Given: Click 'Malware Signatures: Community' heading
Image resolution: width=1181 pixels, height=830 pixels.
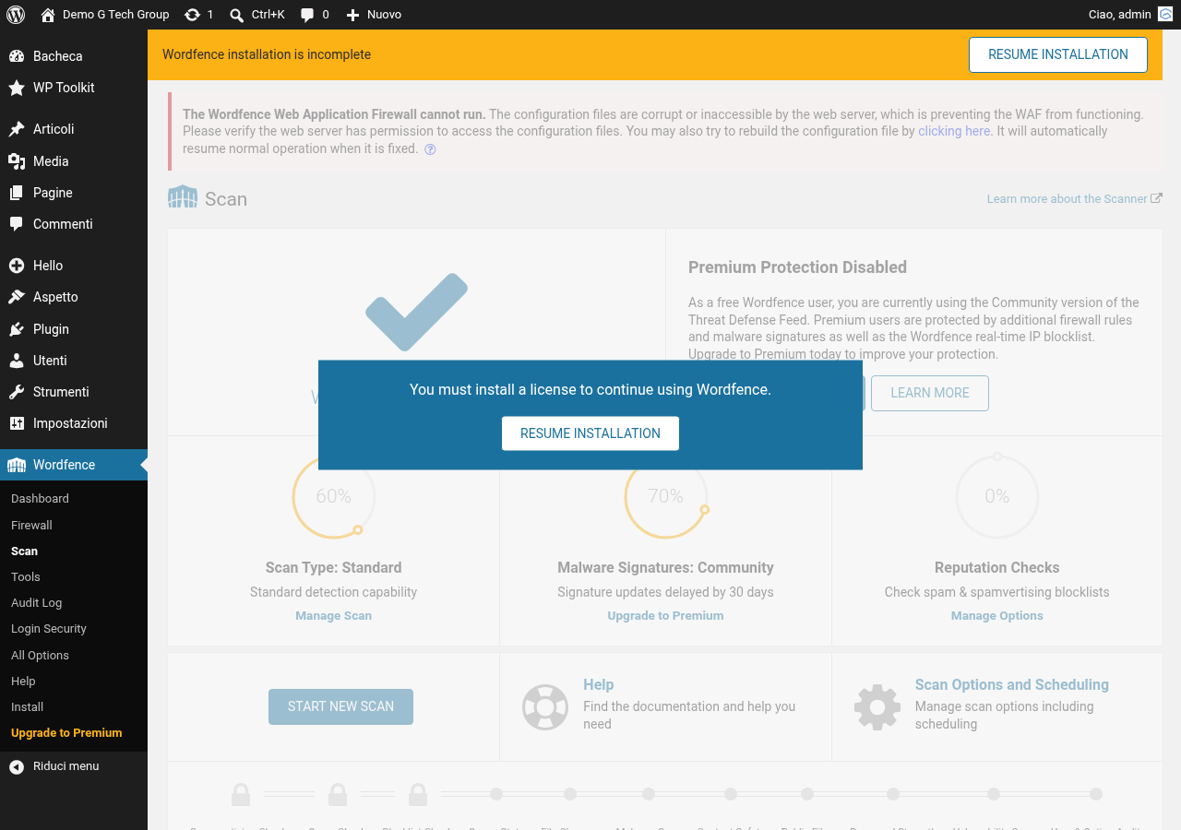Looking at the screenshot, I should click(x=665, y=567).
